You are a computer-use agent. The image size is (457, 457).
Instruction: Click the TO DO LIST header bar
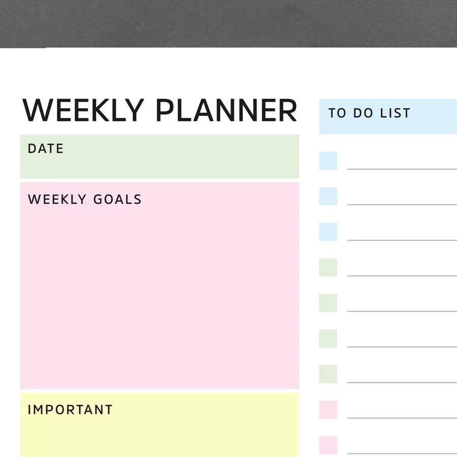point(388,117)
